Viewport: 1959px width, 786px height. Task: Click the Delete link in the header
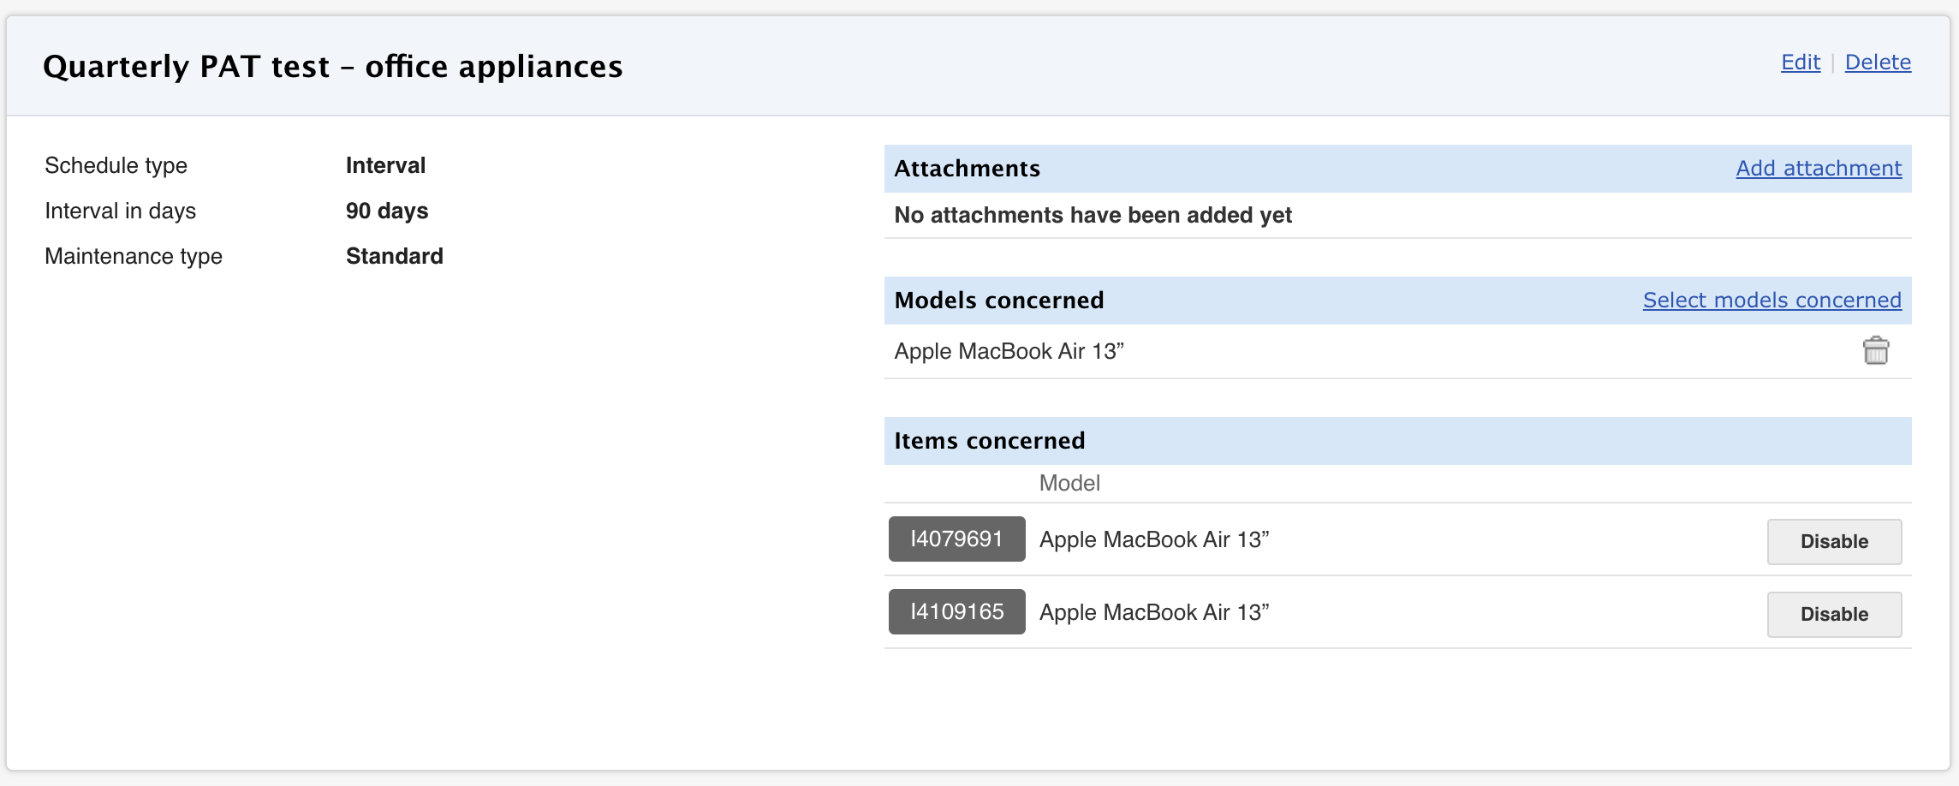click(1878, 63)
